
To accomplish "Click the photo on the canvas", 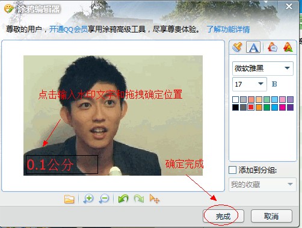I will pos(113,116).
